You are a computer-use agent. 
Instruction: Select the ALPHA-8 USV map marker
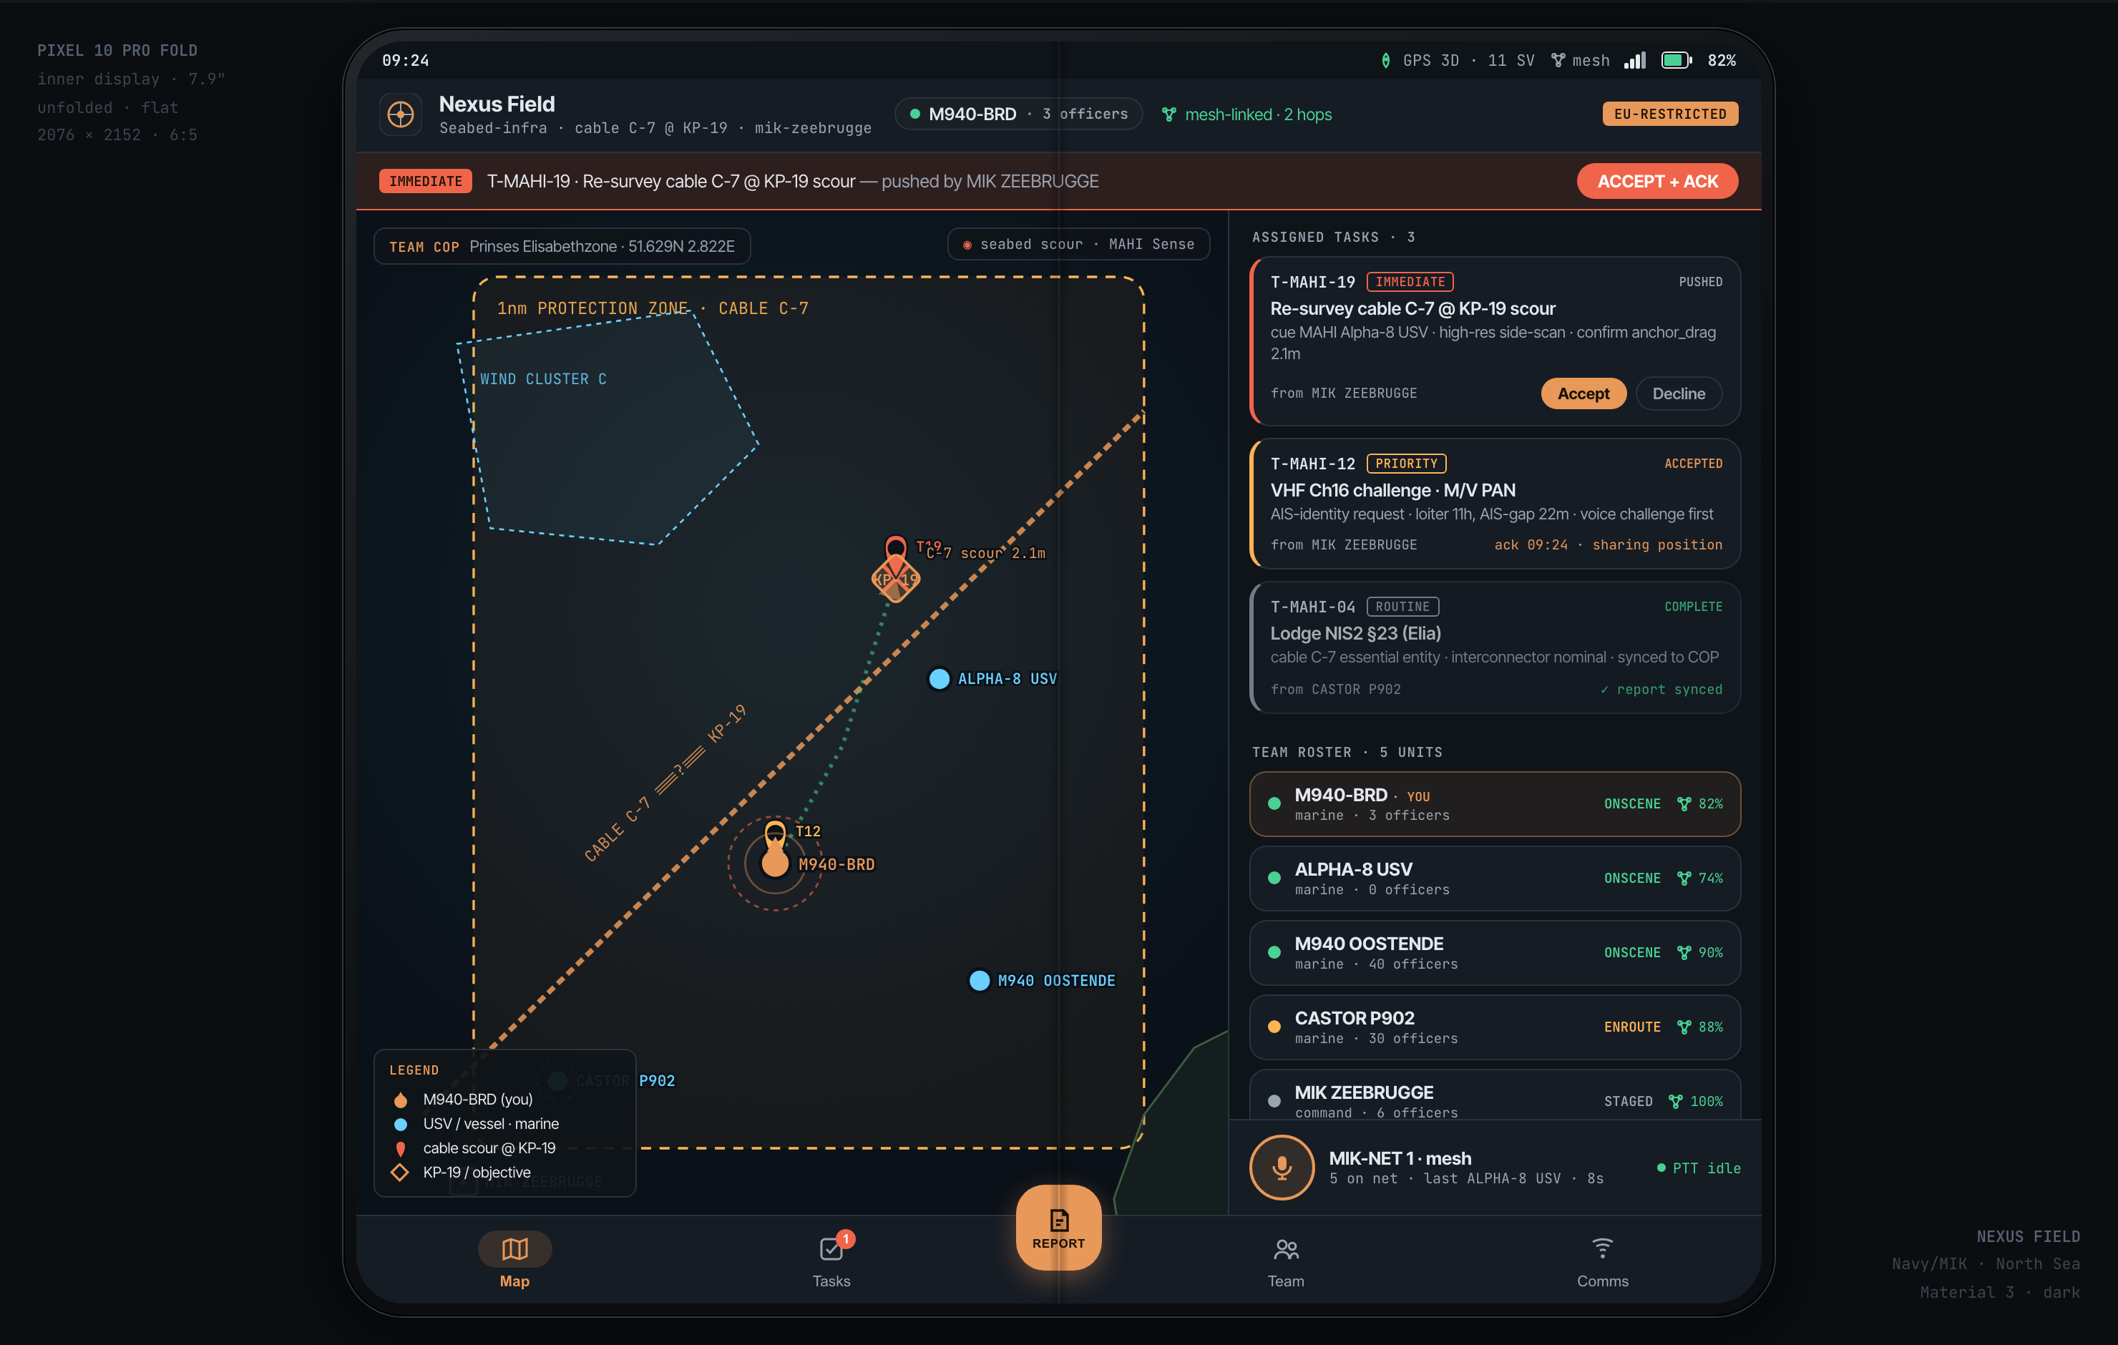point(940,679)
